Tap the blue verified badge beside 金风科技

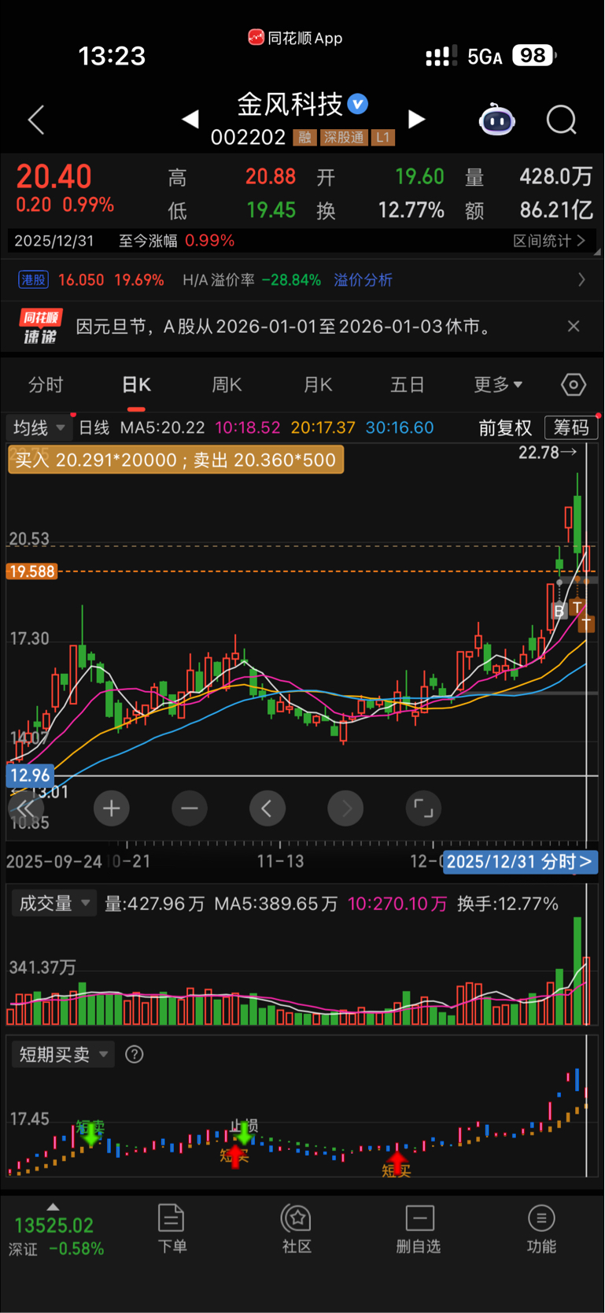point(358,104)
